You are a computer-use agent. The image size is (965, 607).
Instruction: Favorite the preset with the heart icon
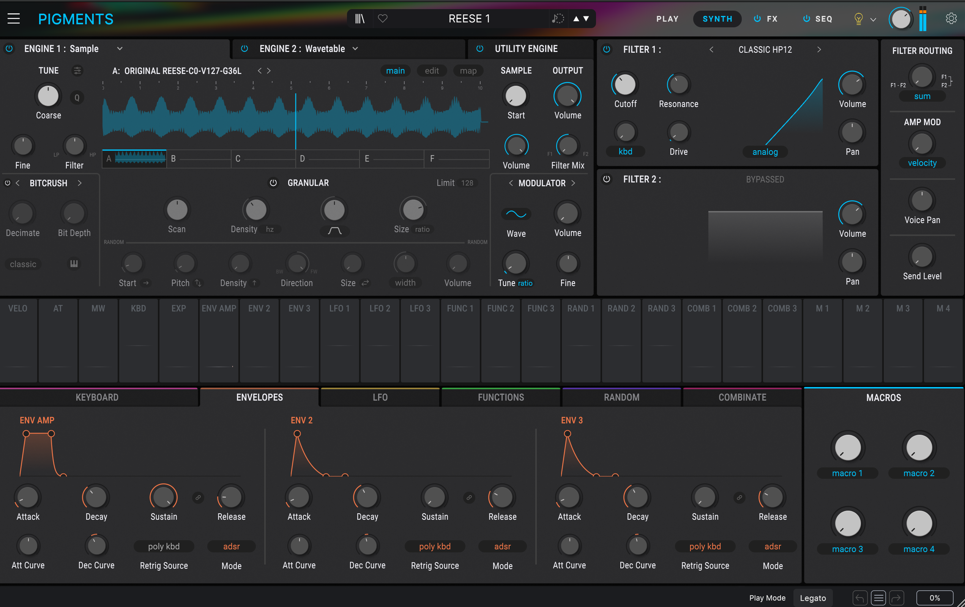pyautogui.click(x=383, y=19)
